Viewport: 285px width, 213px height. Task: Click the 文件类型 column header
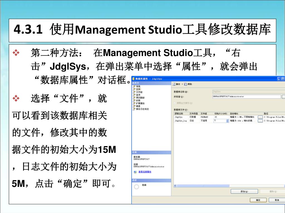pyautogui.click(x=194, y=113)
